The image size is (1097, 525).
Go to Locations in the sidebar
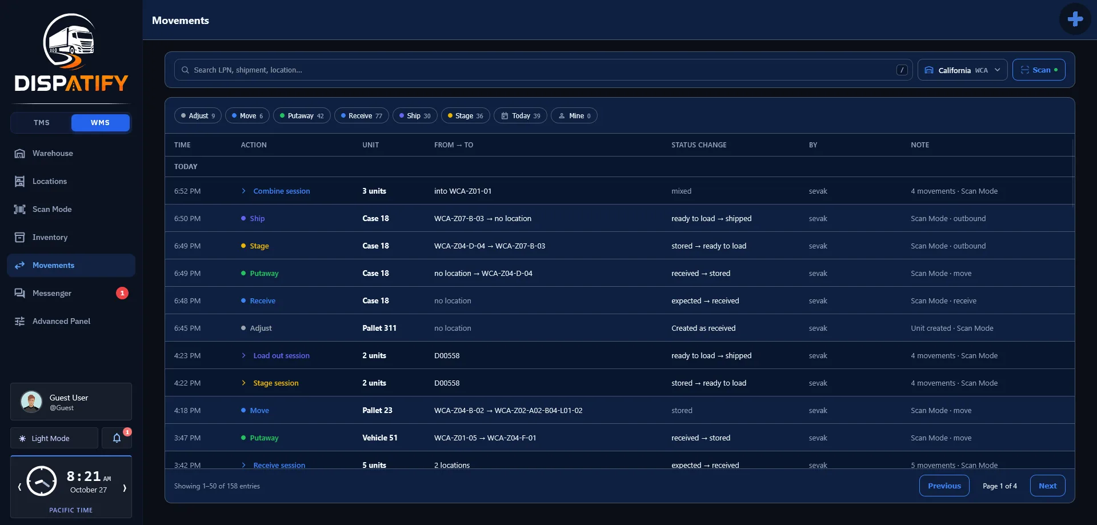pos(71,181)
